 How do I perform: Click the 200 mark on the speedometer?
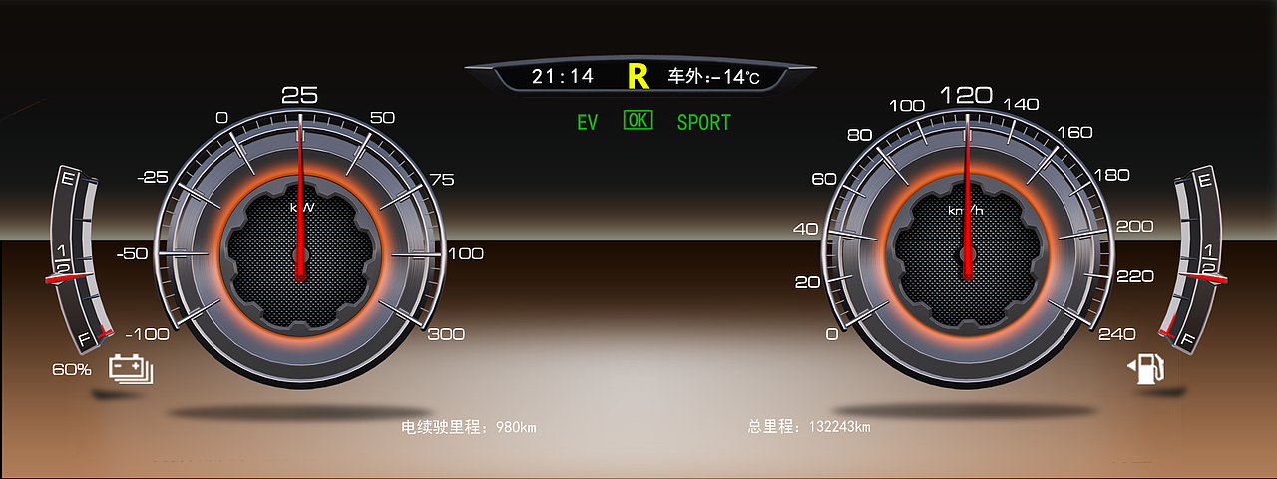[x=1134, y=227]
